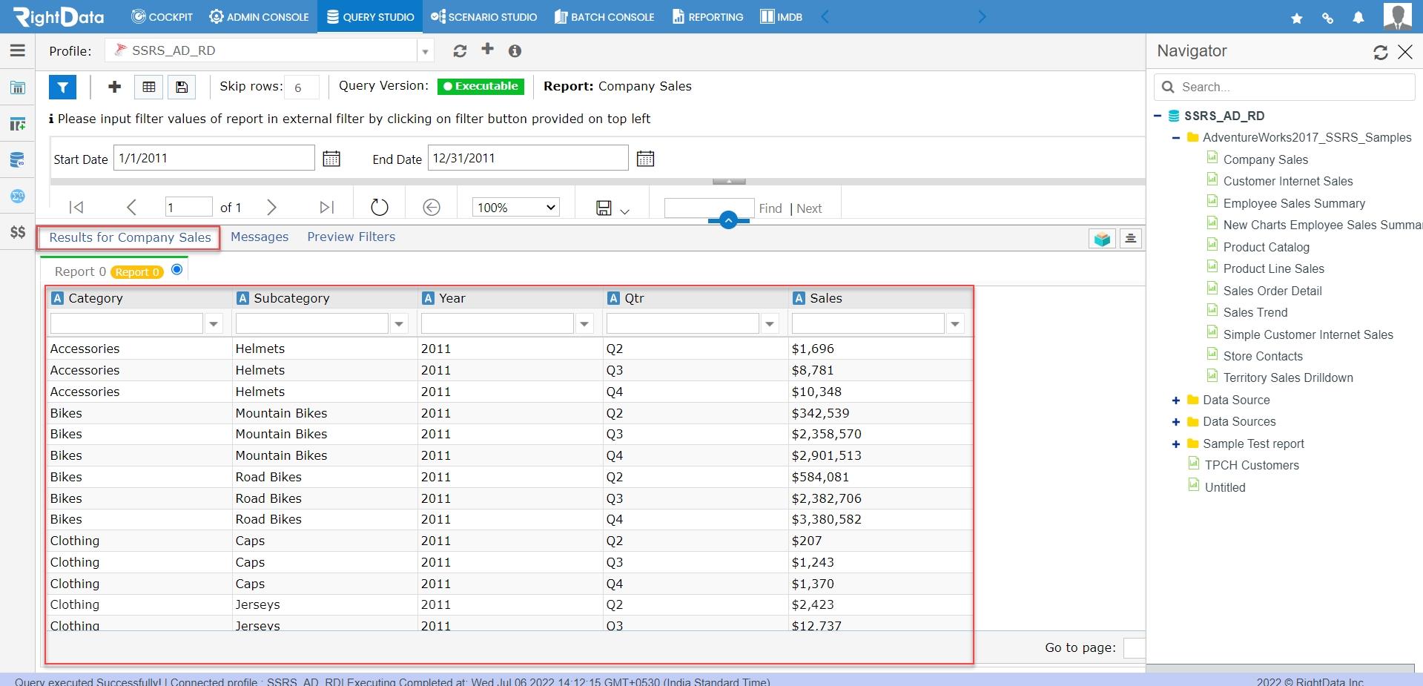This screenshot has width=1423, height=686.
Task: Click the report find text box
Action: click(x=709, y=208)
